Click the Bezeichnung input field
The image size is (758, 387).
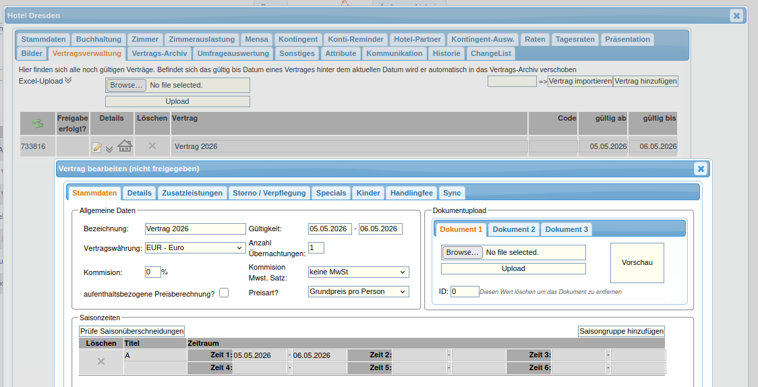click(196, 229)
